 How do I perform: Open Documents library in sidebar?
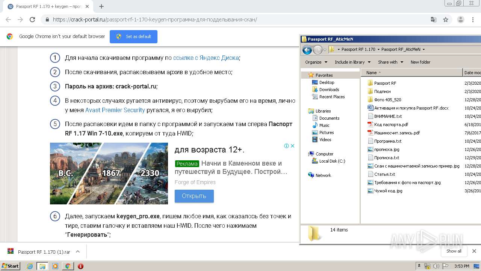click(325, 118)
